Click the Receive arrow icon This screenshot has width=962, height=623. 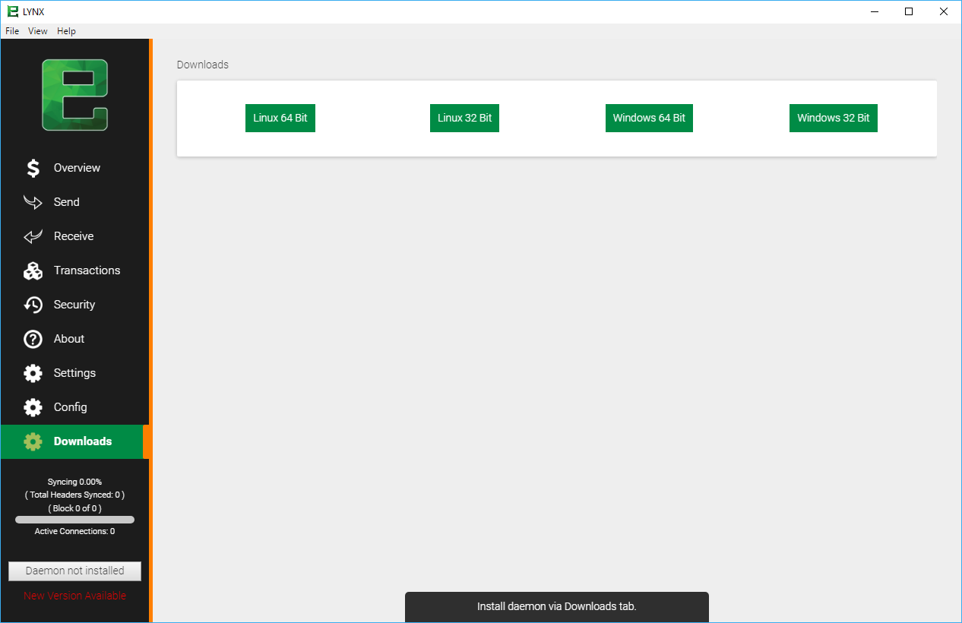pos(33,236)
